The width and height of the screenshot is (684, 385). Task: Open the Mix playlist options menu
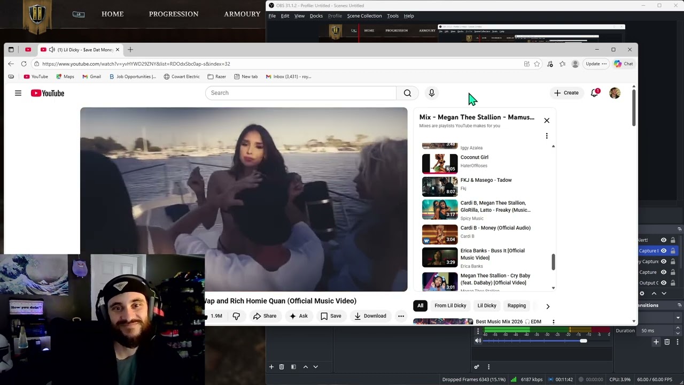click(547, 136)
